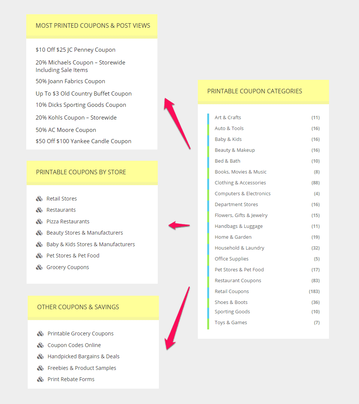359x404 pixels.
Task: Click the icon beside Freebies & Product Samples
Action: pyautogui.click(x=40, y=368)
